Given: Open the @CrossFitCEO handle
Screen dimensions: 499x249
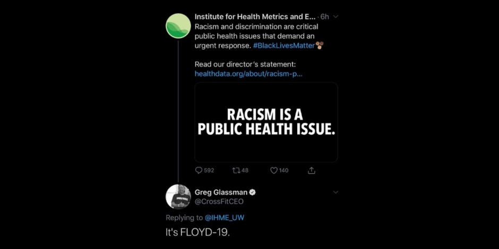Looking at the screenshot, I should click(214, 201).
